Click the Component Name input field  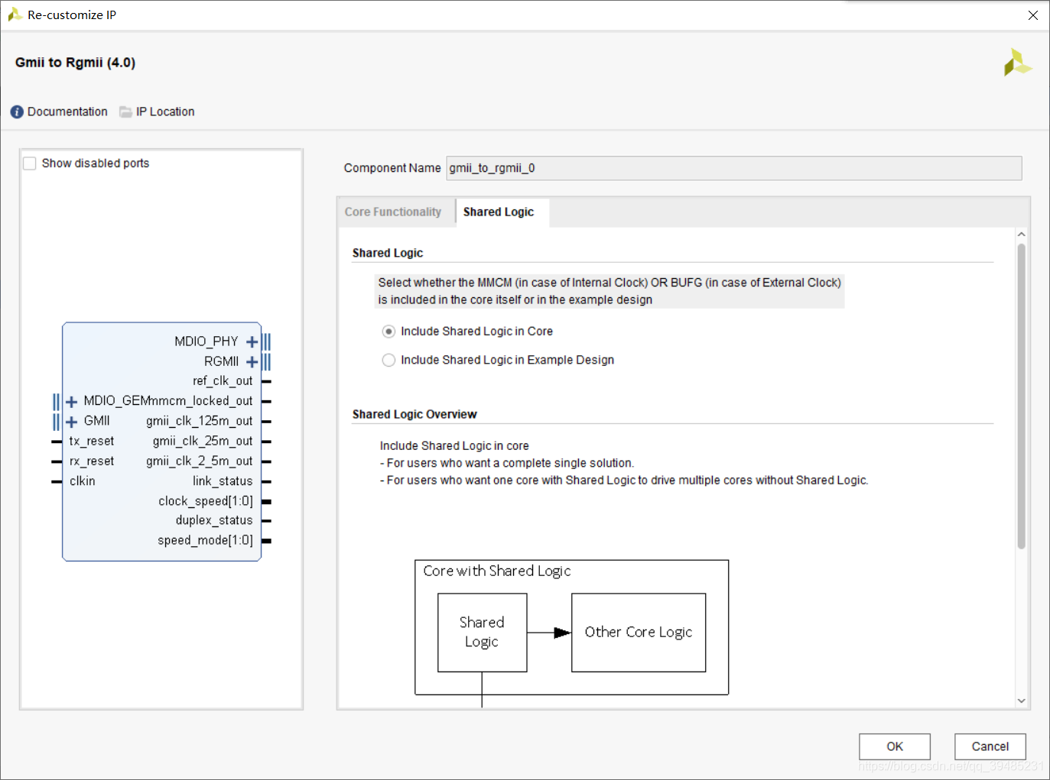point(734,168)
